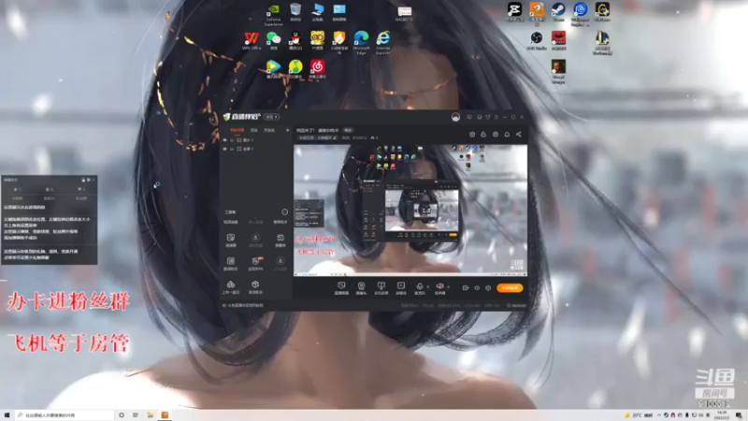Open the user avatar in Douyu title bar
Viewport: 748px width, 421px height.
455,117
